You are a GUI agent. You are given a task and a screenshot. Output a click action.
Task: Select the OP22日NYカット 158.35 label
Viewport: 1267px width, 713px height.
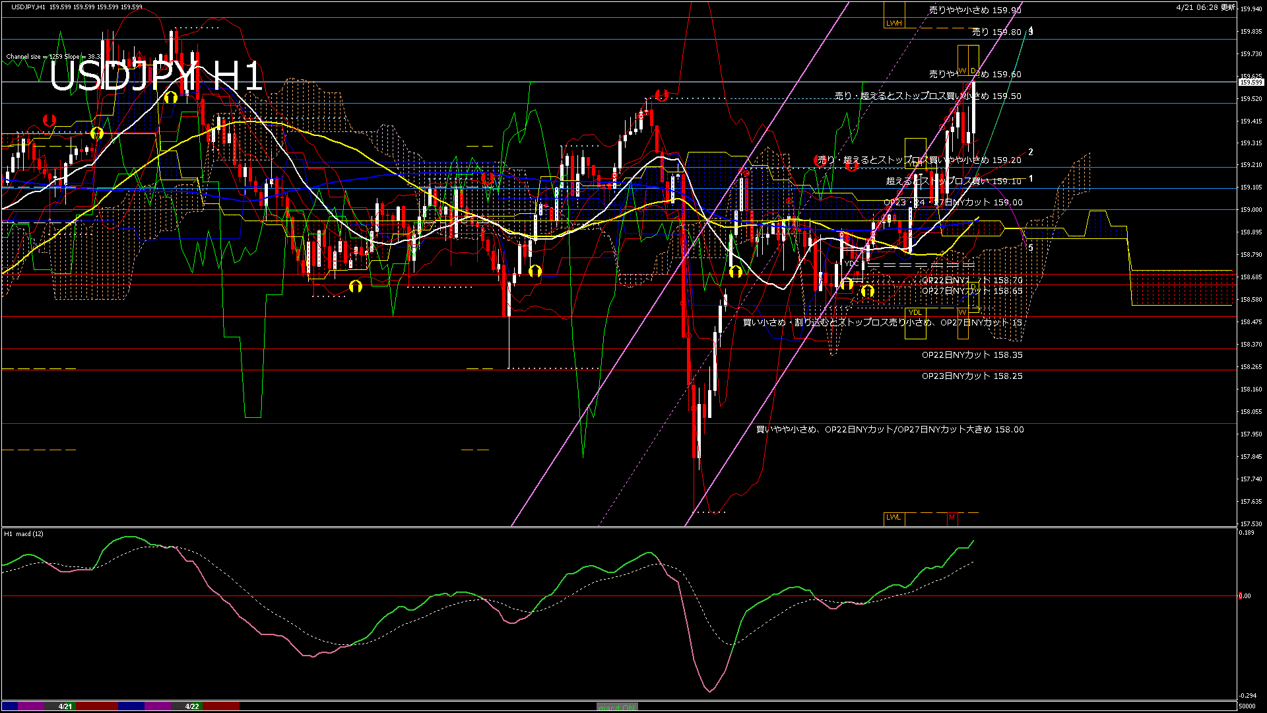click(971, 355)
